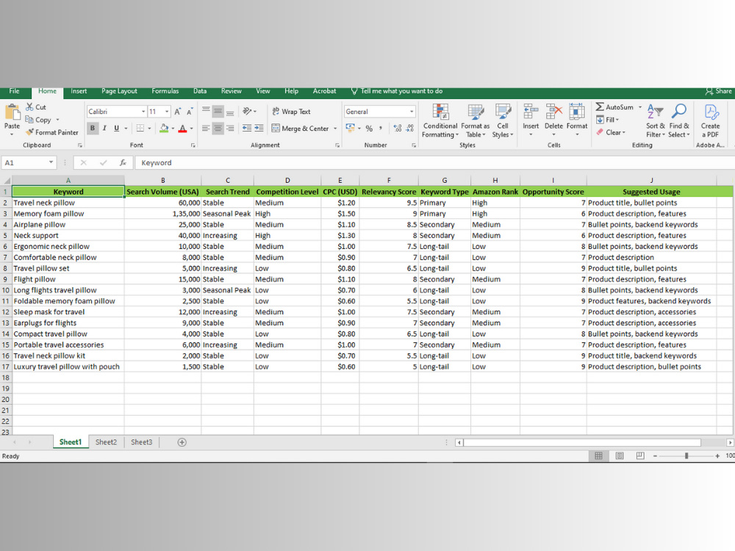The image size is (735, 551).
Task: Toggle Center horizontal alignment
Action: tap(218, 128)
